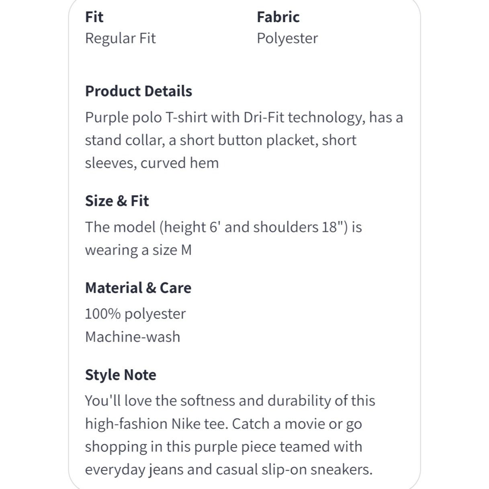Click the shopping in this purple piece line
Image resolution: width=489 pixels, height=489 pixels.
pos(224,447)
